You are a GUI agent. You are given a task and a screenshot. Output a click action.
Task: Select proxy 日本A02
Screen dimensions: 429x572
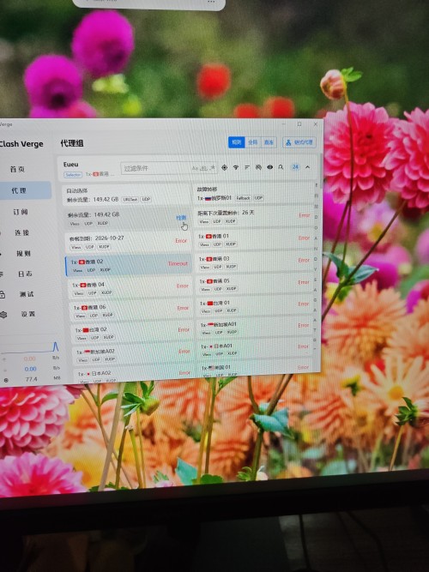(135, 376)
